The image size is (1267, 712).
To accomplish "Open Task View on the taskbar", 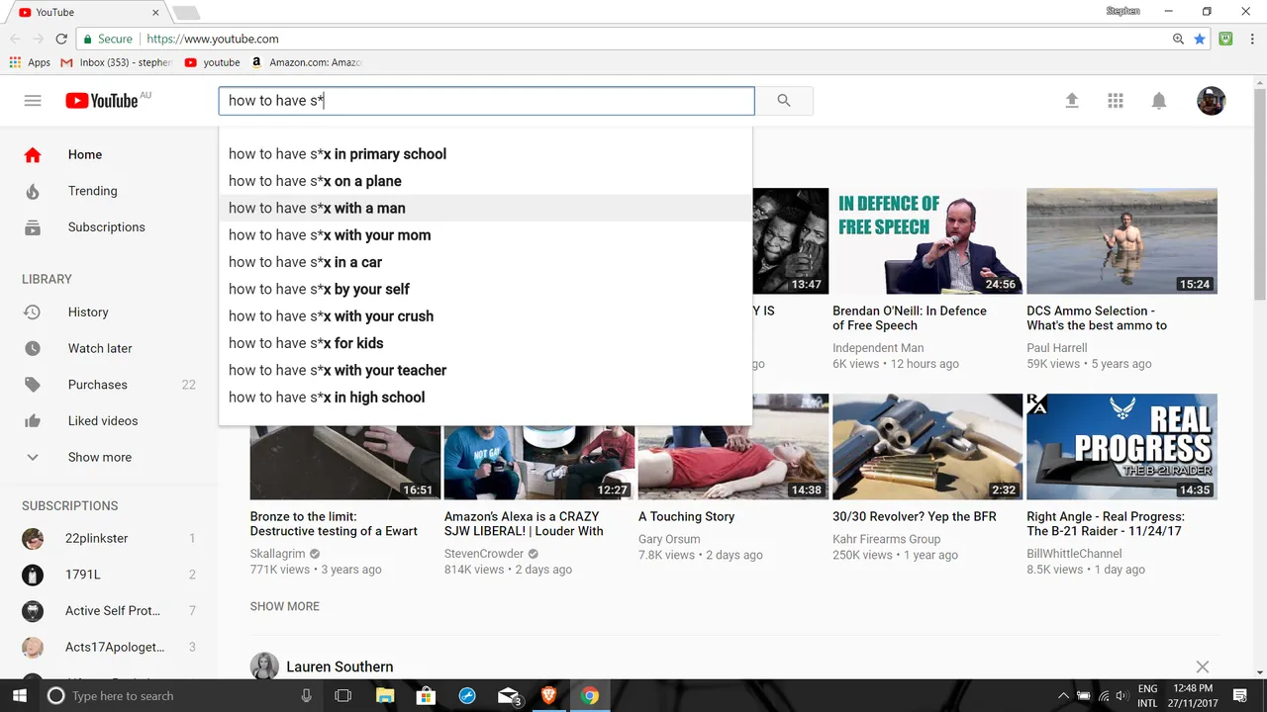I will [x=343, y=696].
